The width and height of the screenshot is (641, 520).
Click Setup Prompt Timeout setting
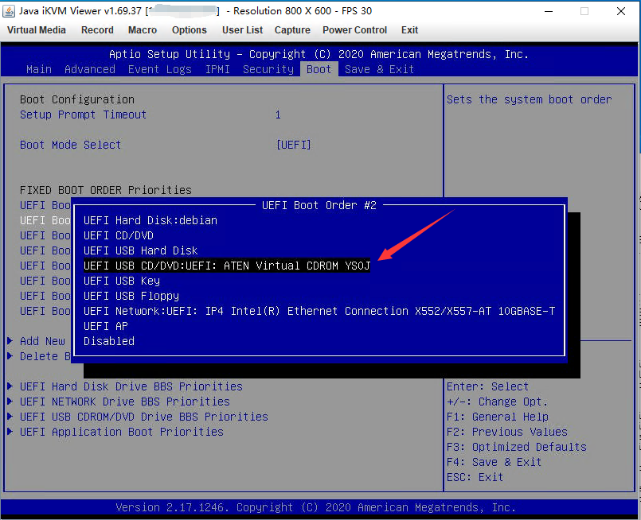(x=83, y=114)
